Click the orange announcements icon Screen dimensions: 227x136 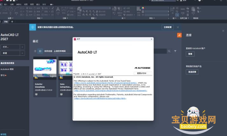(x=179, y=35)
